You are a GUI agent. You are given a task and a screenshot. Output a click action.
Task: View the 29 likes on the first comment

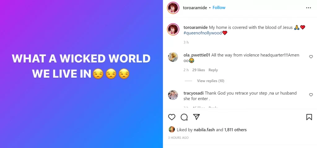(x=198, y=70)
